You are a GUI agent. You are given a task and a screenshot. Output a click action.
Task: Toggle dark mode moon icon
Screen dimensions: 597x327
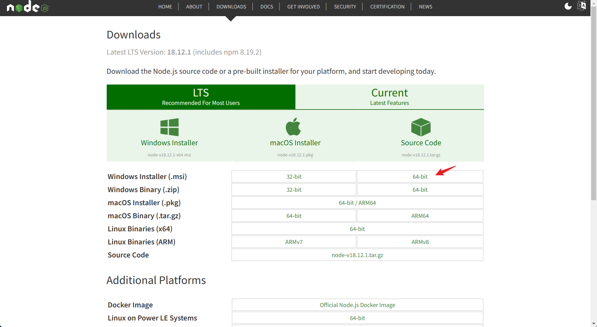(x=568, y=6)
